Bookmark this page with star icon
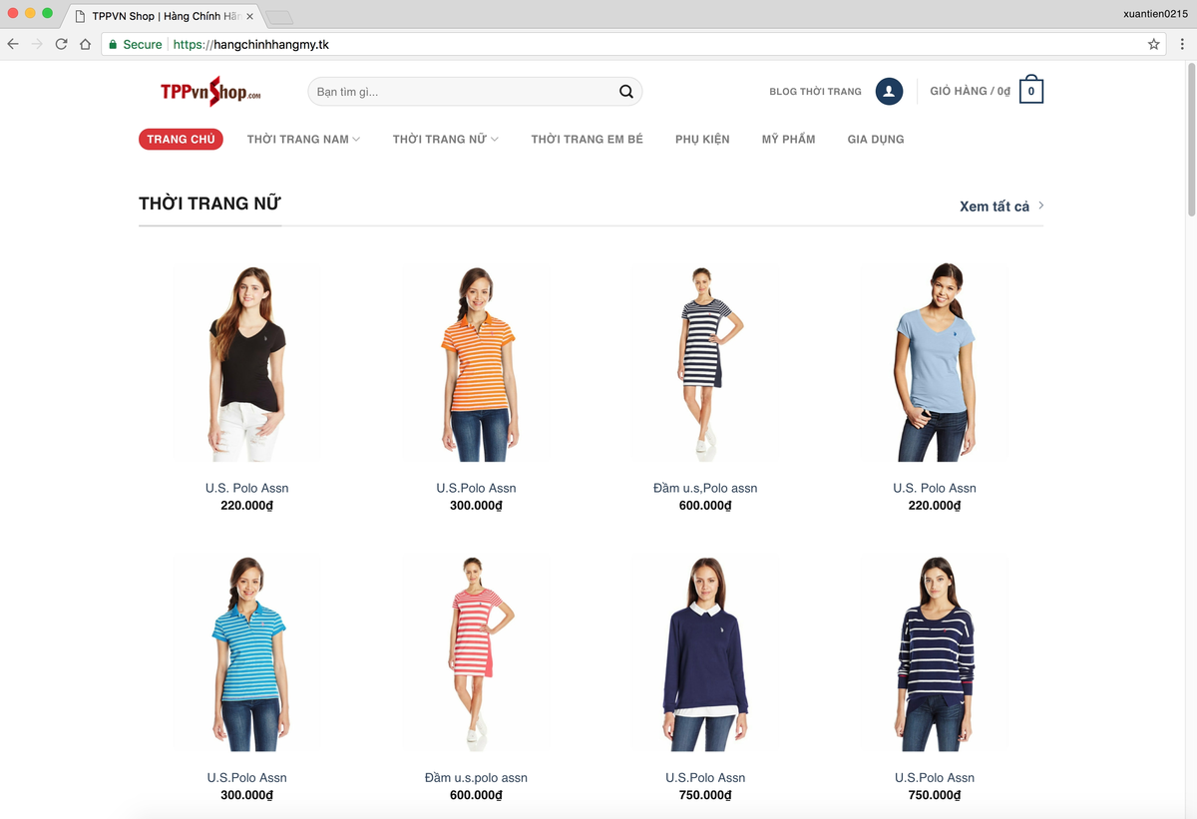 pyautogui.click(x=1154, y=44)
